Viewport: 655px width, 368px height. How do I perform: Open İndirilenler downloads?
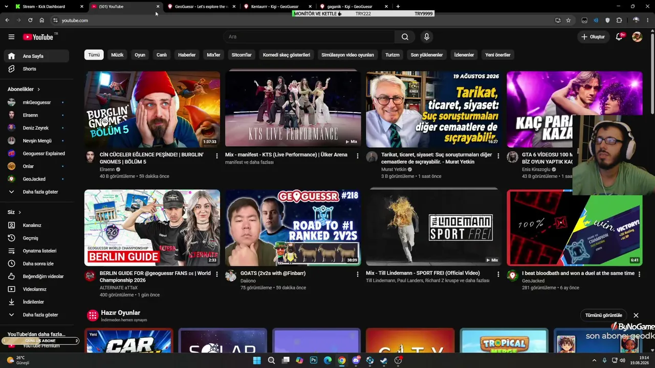pos(36,302)
